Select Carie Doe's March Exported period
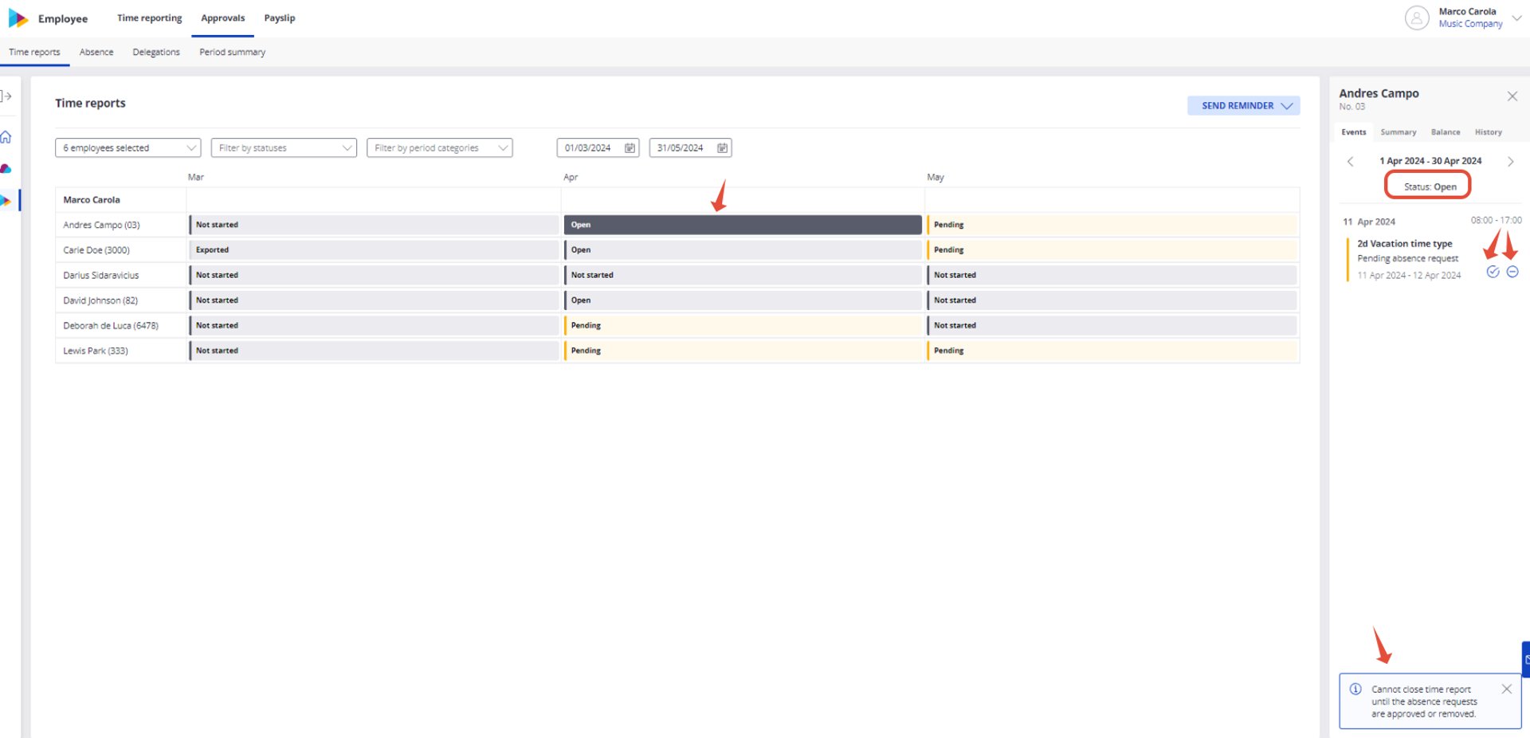Image resolution: width=1530 pixels, height=738 pixels. click(374, 250)
